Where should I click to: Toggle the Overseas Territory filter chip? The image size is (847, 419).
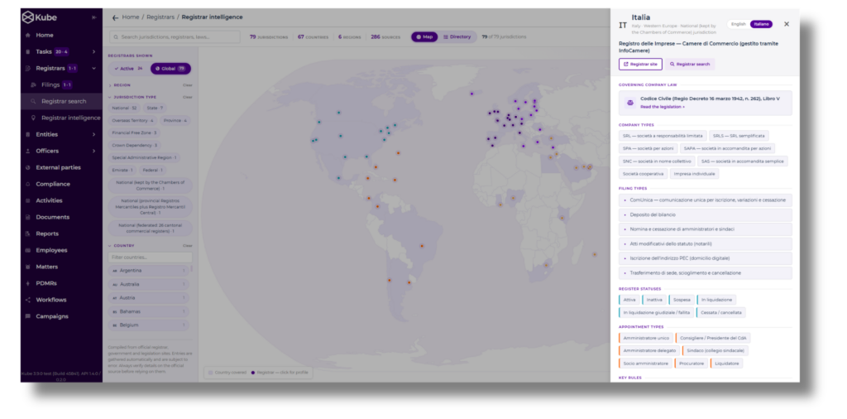(132, 121)
